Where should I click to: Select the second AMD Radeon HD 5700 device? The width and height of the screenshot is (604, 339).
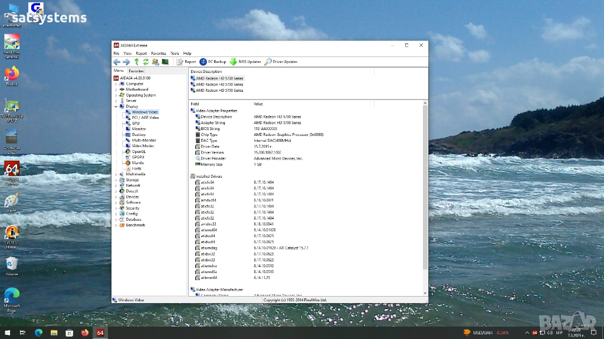(x=219, y=84)
